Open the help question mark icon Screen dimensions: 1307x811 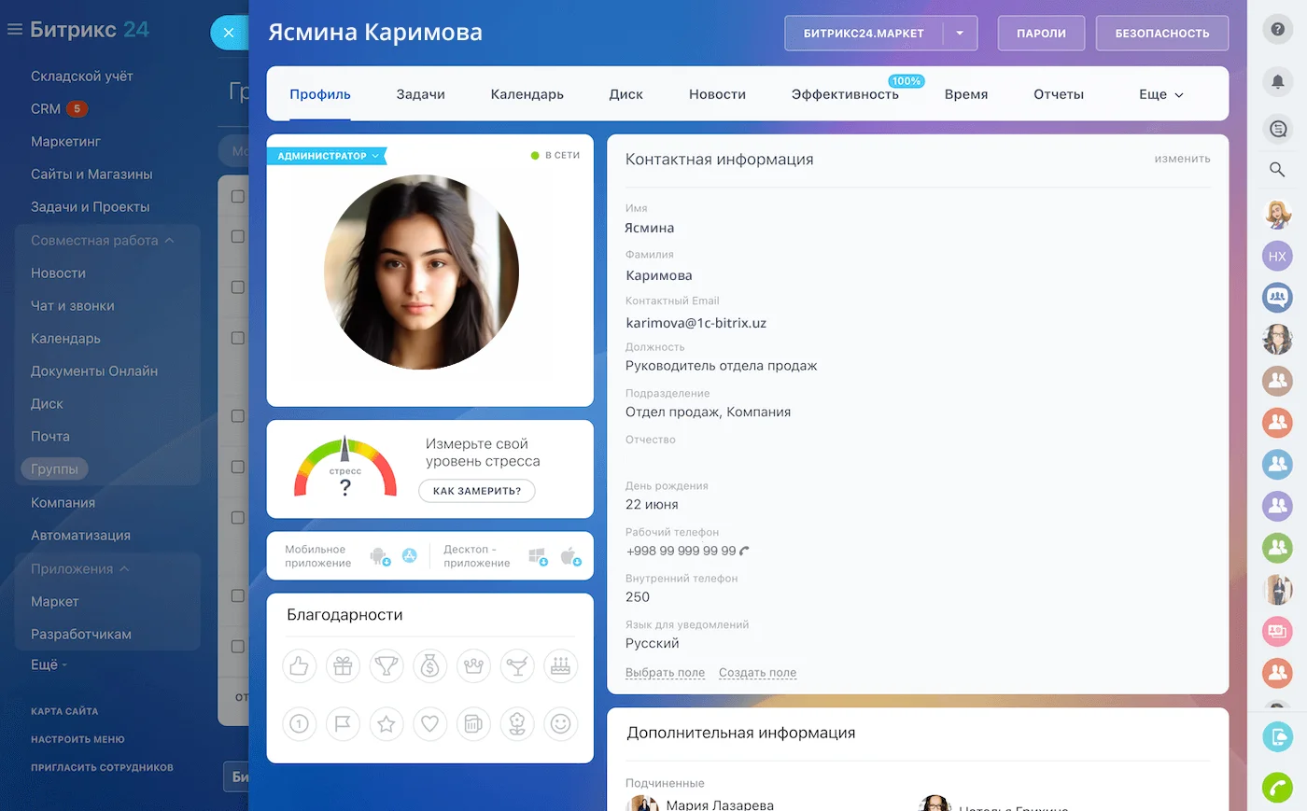click(1277, 29)
